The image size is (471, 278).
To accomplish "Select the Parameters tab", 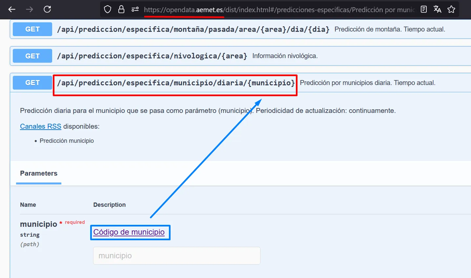I will pos(39,173).
